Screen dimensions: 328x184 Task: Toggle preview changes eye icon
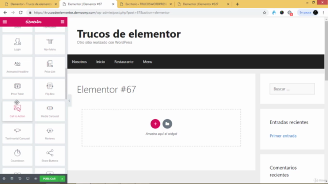pos(35,179)
